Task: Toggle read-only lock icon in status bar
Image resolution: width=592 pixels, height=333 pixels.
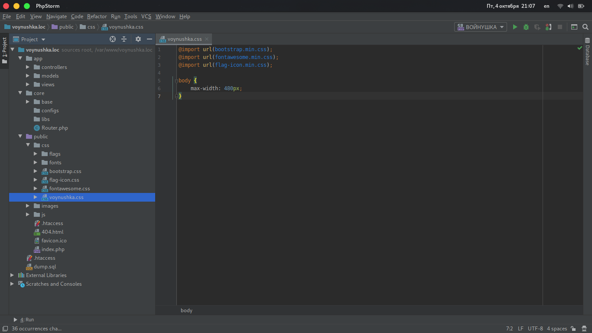Action: pyautogui.click(x=573, y=329)
